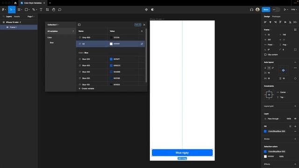Image resolution: width=299 pixels, height=168 pixels.
Task: Set auto layout direction to vertical
Action: (x=265, y=68)
